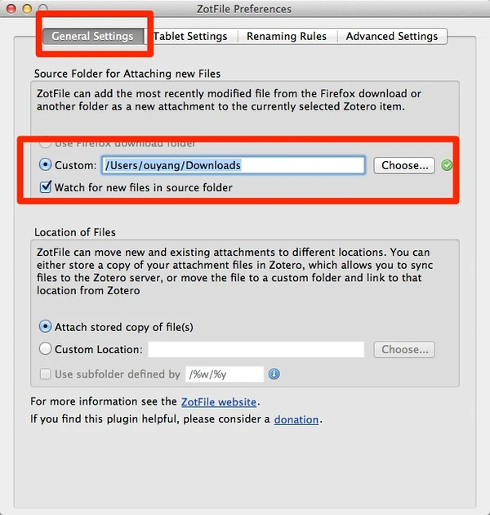Screen dimensions: 490x515
Task: Open the Tablet Settings tab
Action: pos(190,36)
